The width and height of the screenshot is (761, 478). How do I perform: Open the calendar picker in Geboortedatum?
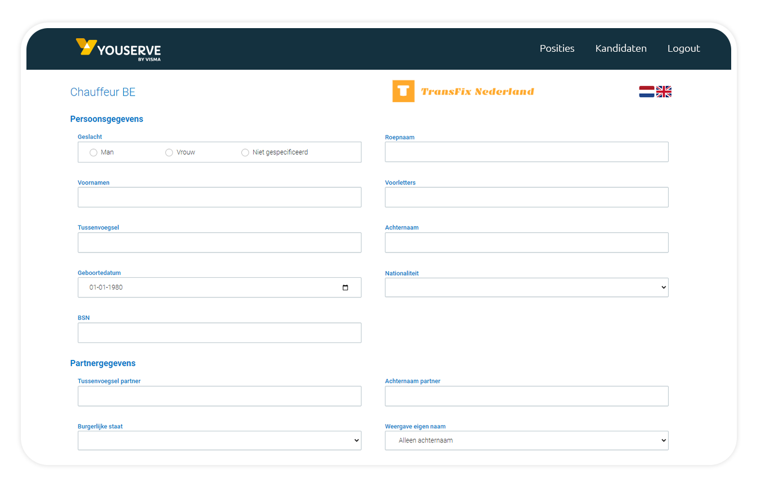pos(345,287)
